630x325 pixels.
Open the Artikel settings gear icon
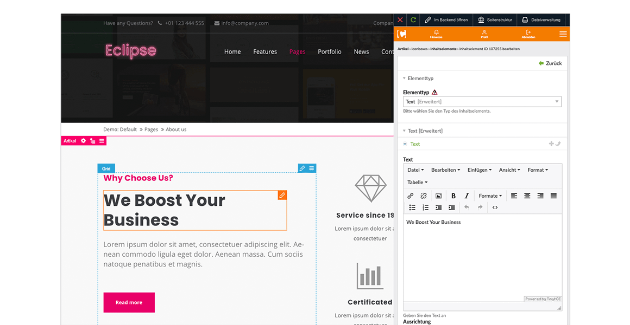coord(83,141)
